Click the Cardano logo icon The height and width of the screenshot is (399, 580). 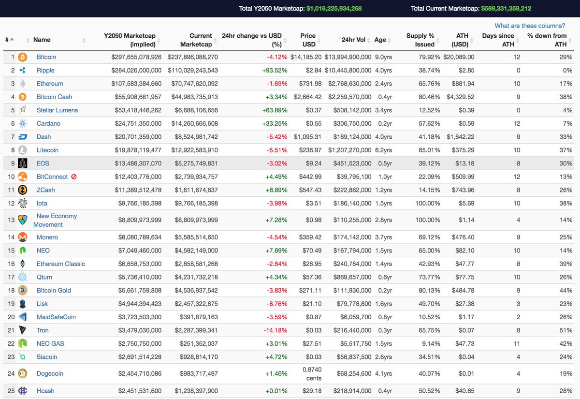23,123
